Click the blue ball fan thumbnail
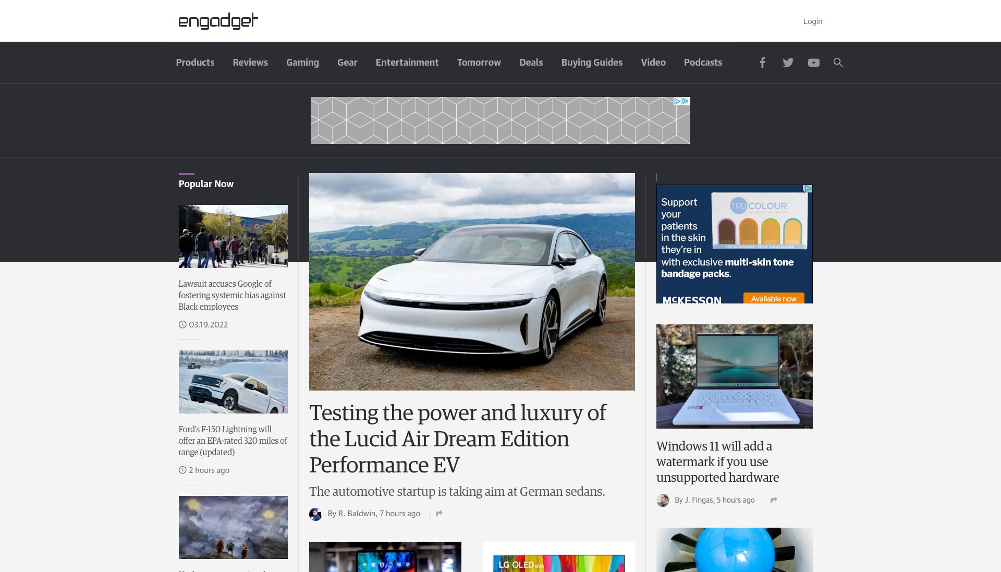Image resolution: width=1001 pixels, height=572 pixels. click(x=734, y=550)
